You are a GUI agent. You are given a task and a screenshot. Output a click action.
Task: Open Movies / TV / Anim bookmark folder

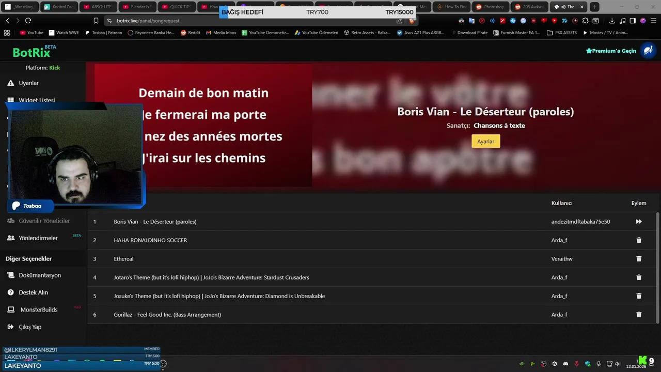pyautogui.click(x=605, y=33)
